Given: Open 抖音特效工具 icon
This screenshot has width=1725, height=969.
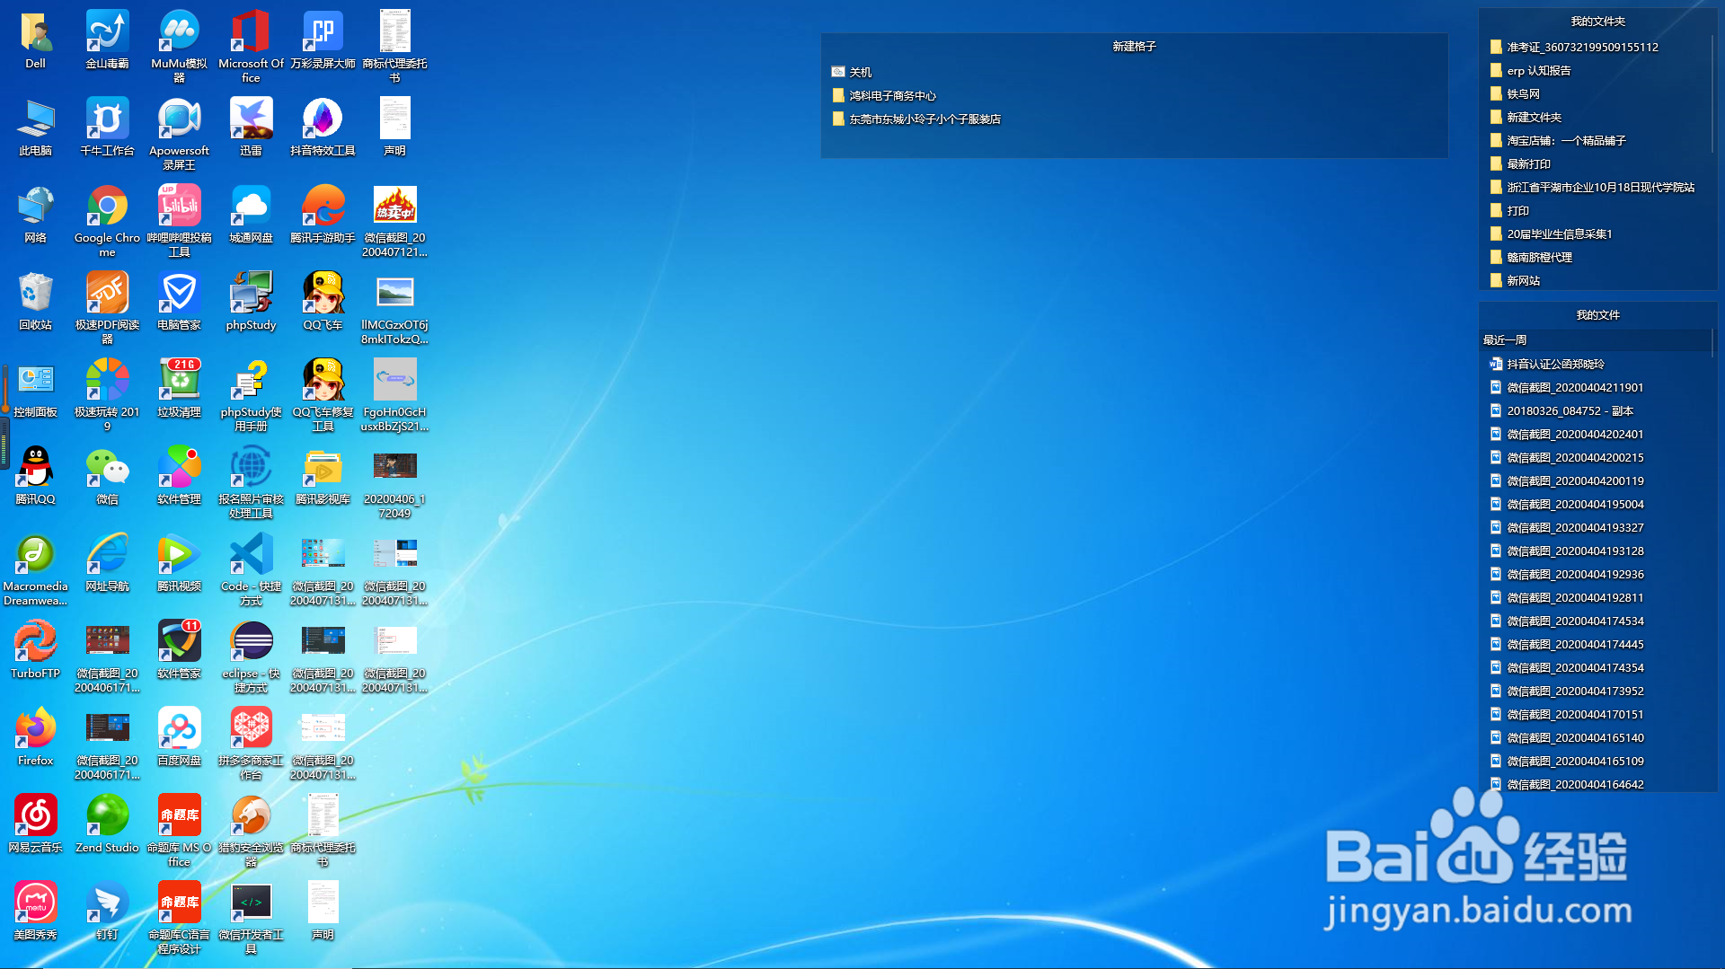Looking at the screenshot, I should (323, 119).
